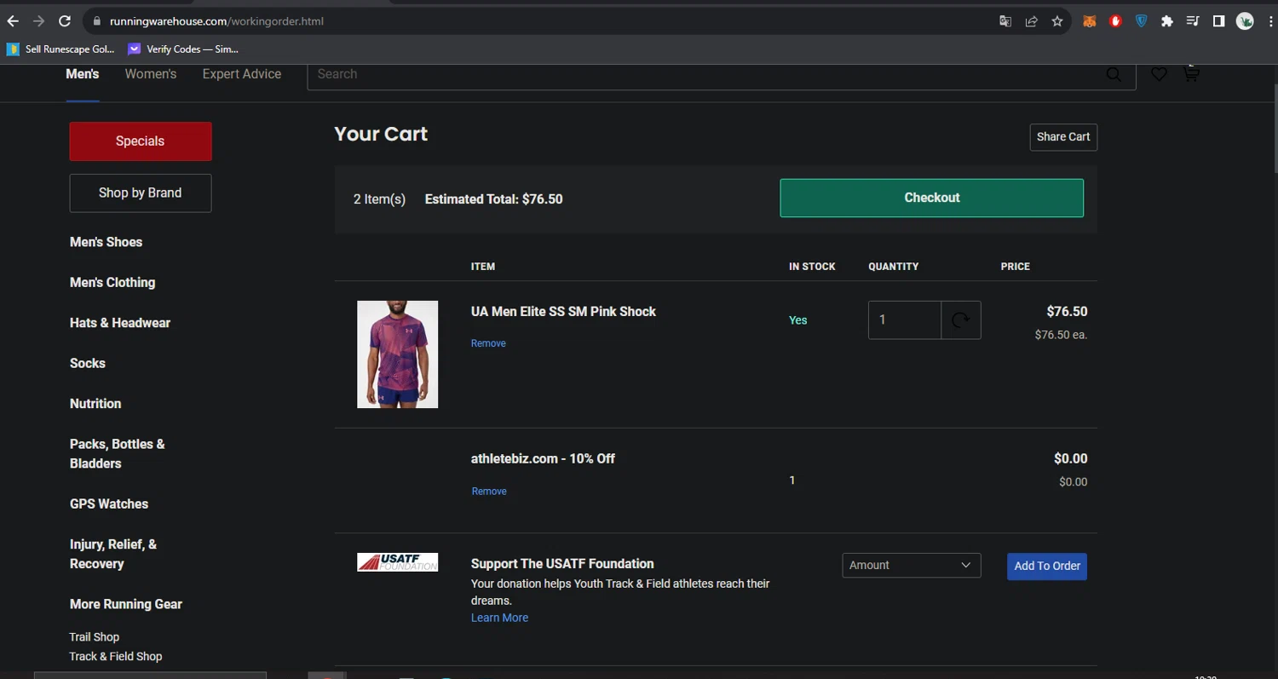Open the wishlist heart icon

pos(1159,74)
